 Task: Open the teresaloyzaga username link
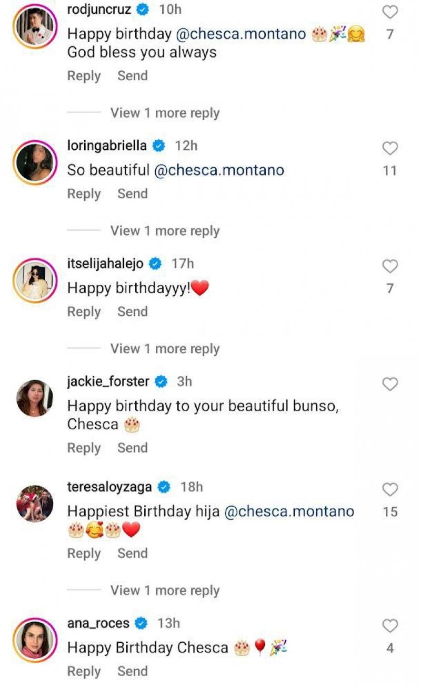(109, 487)
